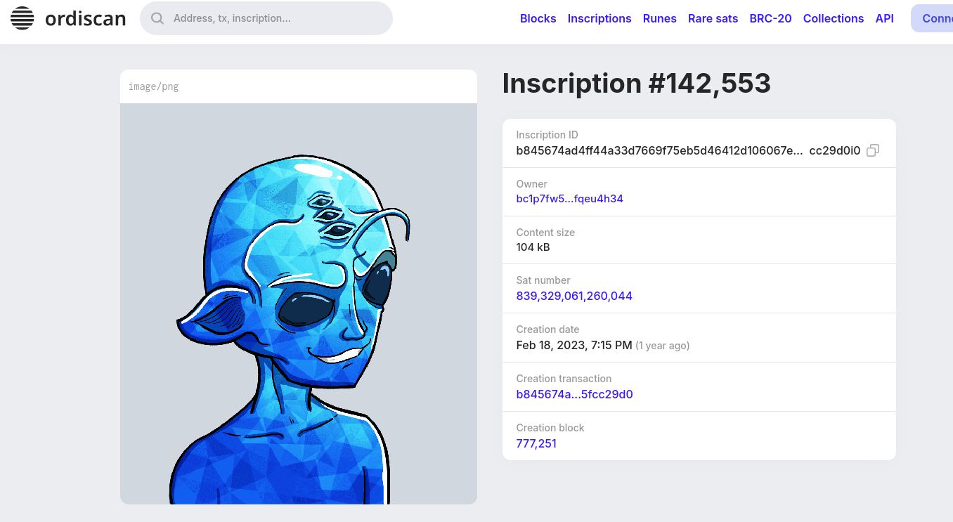Screen dimensions: 953x522
Task: Open sat number 839,329,061,260,044
Action: click(x=574, y=296)
